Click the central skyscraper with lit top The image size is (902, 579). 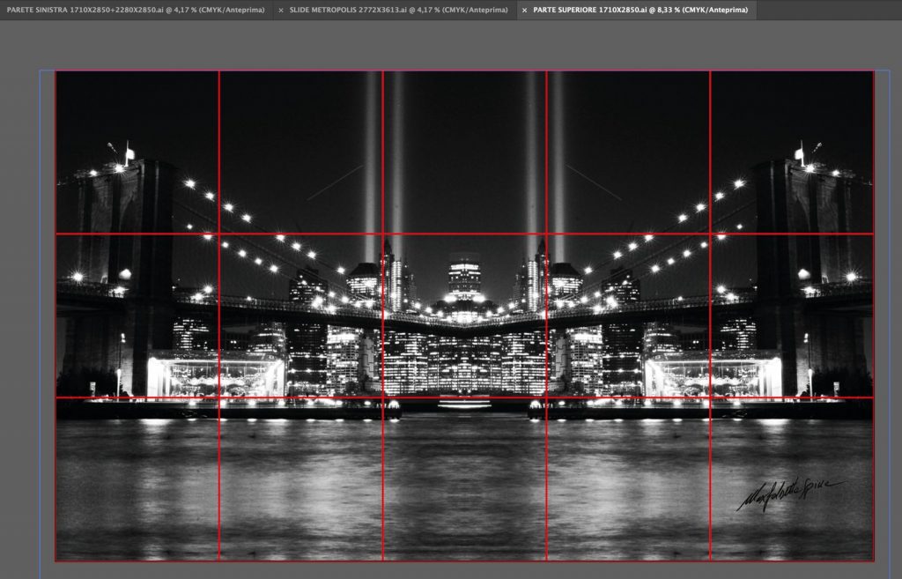tap(464, 278)
